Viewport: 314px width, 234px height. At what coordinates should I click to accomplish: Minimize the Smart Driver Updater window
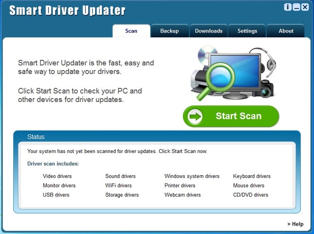(296, 7)
